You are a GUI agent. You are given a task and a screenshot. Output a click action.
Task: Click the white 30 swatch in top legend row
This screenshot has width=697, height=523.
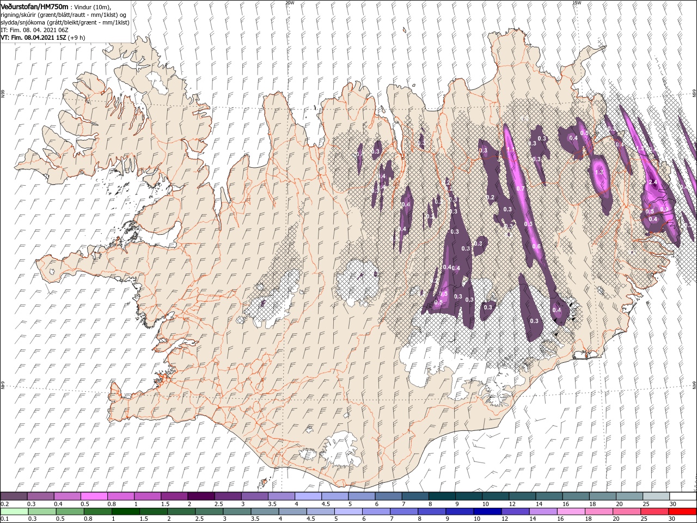coord(682,496)
